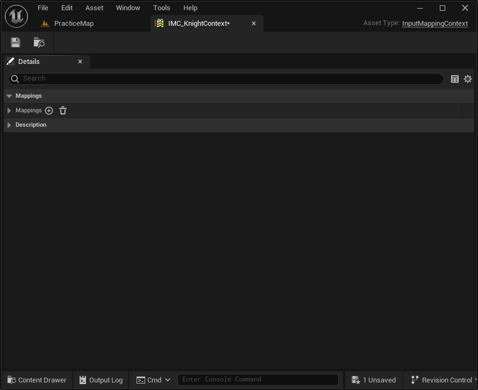This screenshot has height=390, width=478.
Task: Delete all mappings with the trash icon
Action: pos(63,111)
